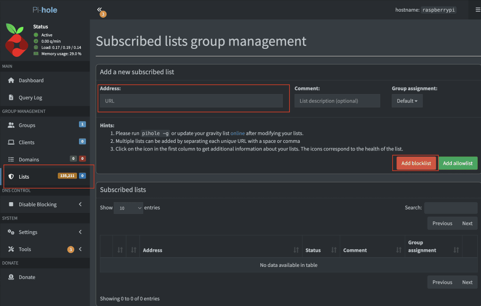Click the Pi-hole title link
Image resolution: width=481 pixels, height=306 pixels.
click(45, 10)
